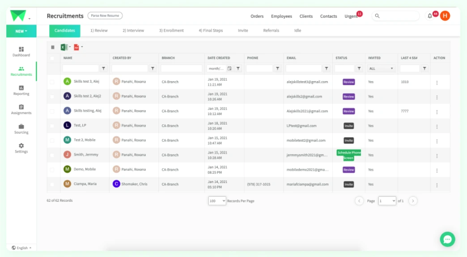
Task: Open Reporting from the sidebar
Action: click(x=21, y=88)
